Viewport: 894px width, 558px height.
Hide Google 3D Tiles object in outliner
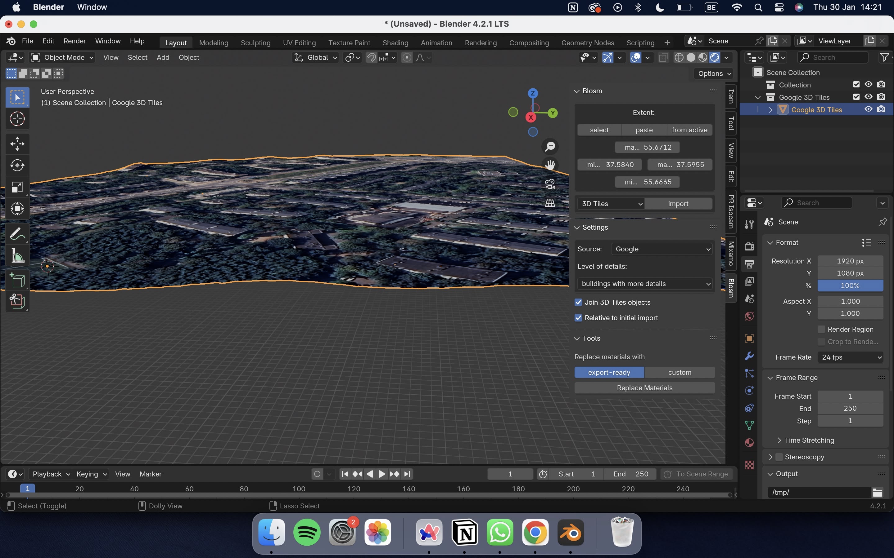(868, 110)
